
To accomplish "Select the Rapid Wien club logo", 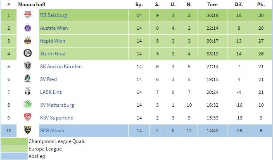I will click(x=28, y=41).
